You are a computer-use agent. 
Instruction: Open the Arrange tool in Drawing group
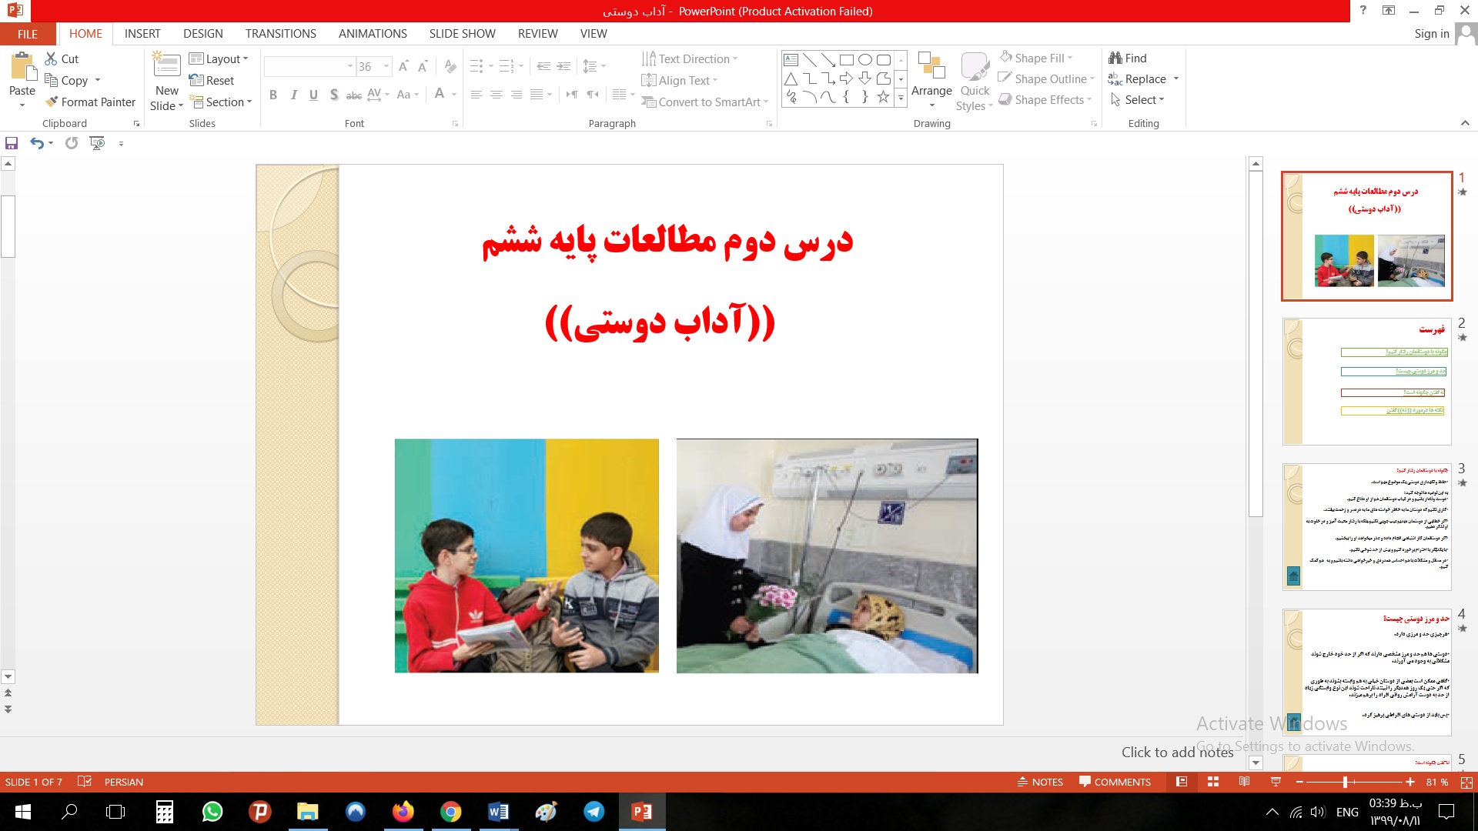click(931, 77)
